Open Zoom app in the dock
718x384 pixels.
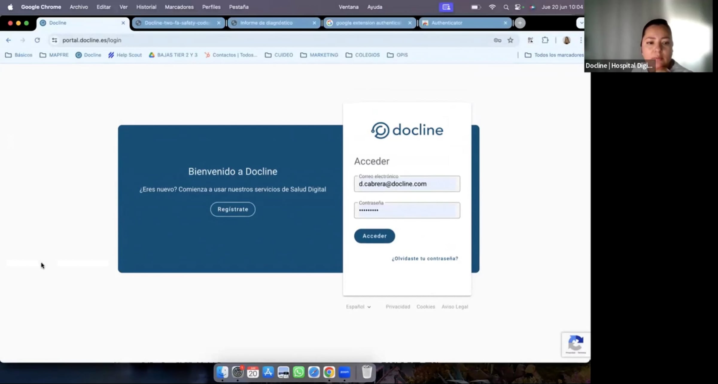click(x=344, y=372)
